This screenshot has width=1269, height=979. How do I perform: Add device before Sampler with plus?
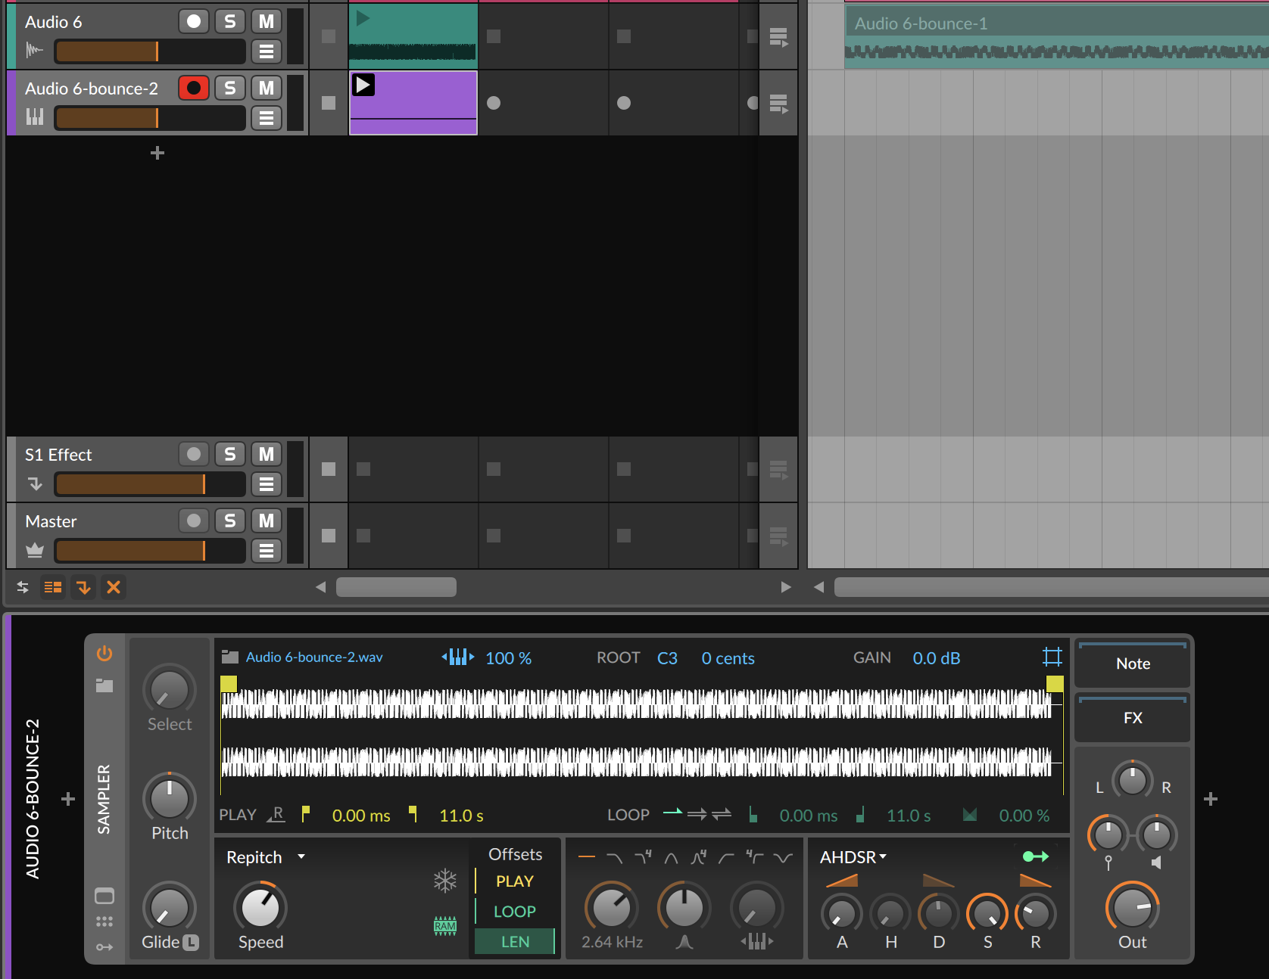click(68, 799)
